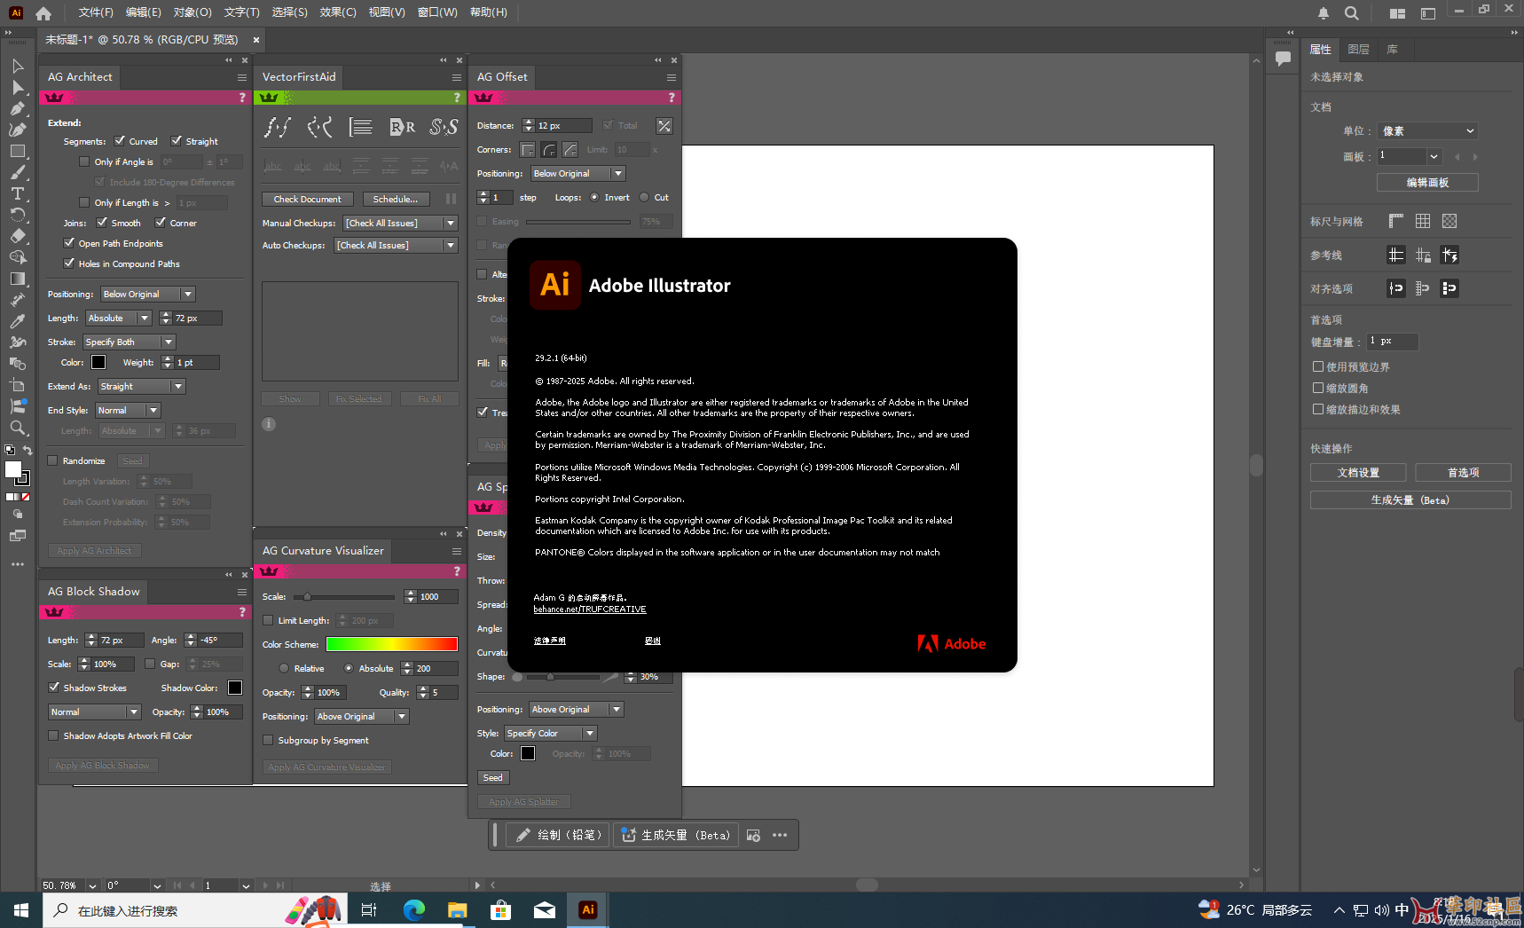Select the Gradient tool
The width and height of the screenshot is (1524, 928).
[x=18, y=279]
